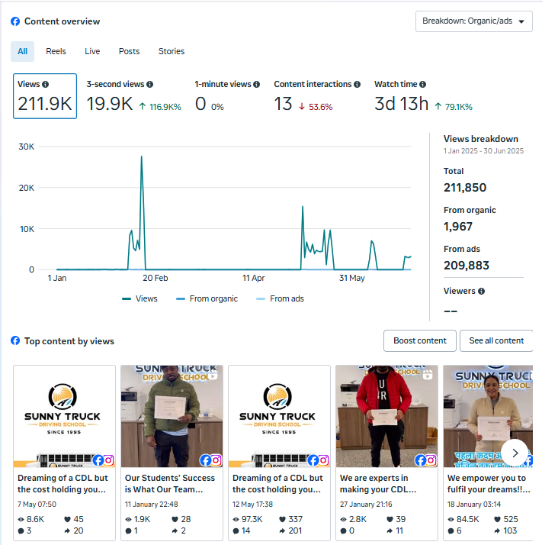Click info icon beside 1-minute views
Viewport: 542px width, 545px height.
pyautogui.click(x=256, y=85)
